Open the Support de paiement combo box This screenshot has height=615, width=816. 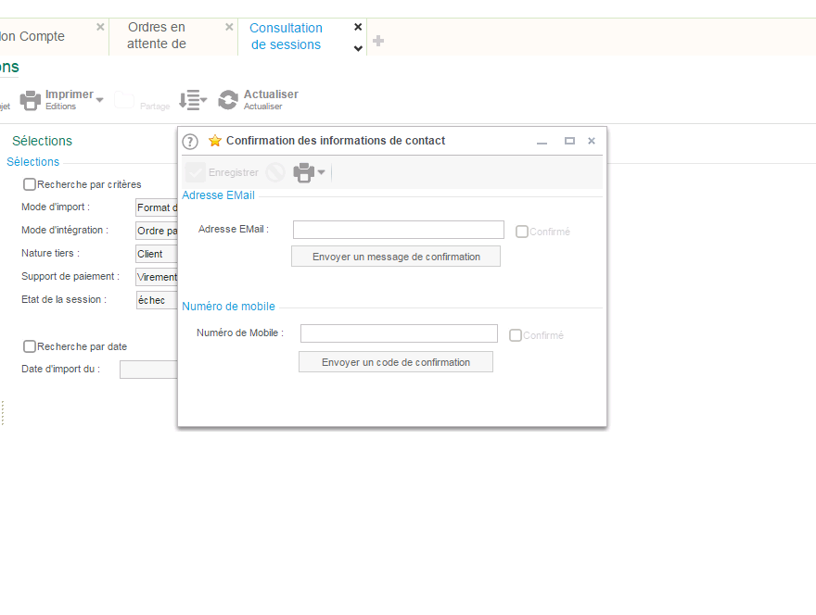[x=157, y=277]
